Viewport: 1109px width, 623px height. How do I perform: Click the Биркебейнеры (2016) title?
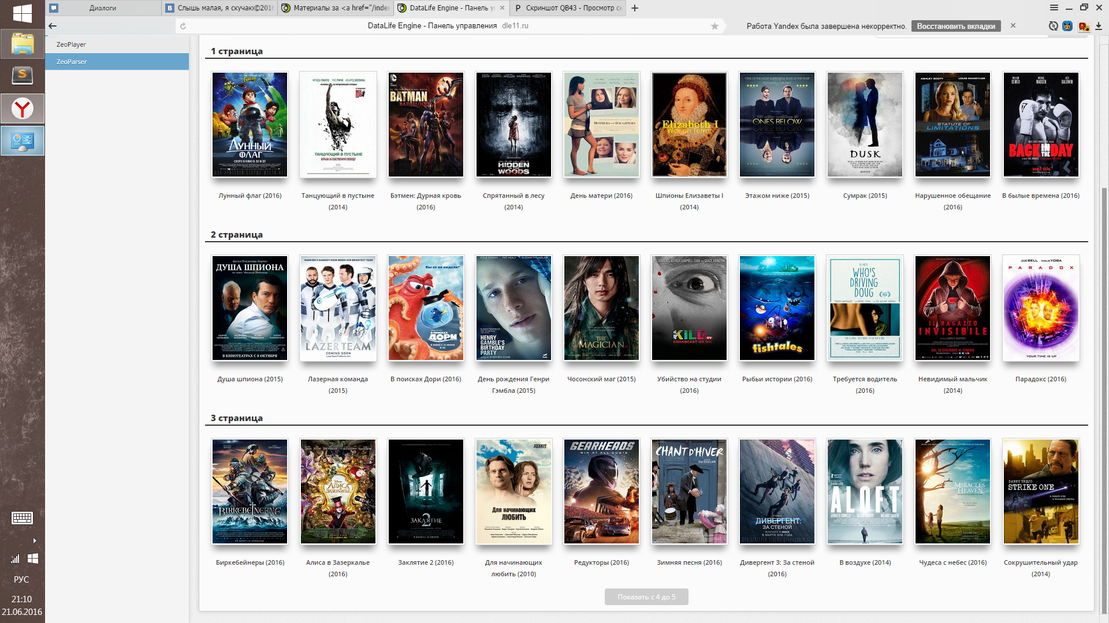pos(250,562)
